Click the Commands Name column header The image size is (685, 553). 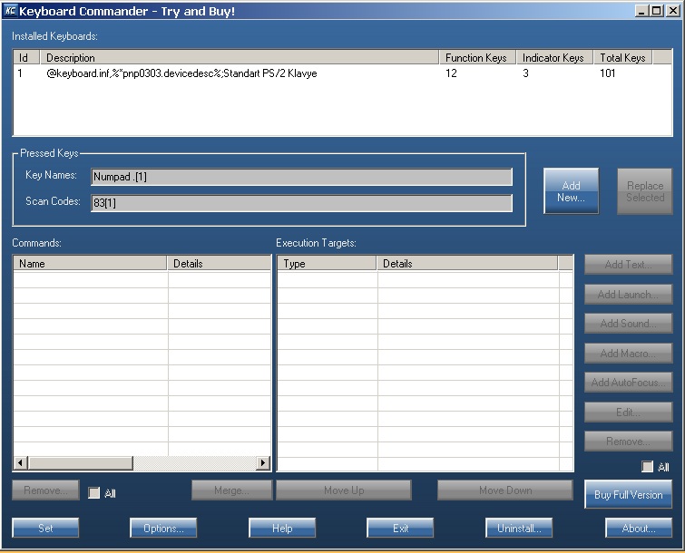tap(91, 264)
